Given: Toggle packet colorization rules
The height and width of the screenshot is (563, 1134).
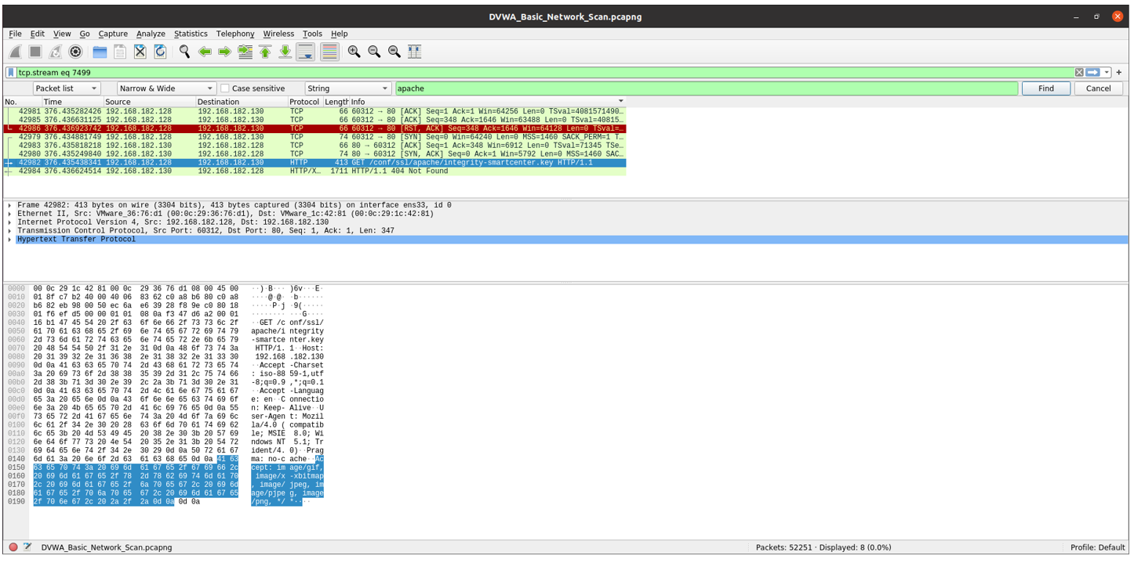Looking at the screenshot, I should tap(329, 52).
